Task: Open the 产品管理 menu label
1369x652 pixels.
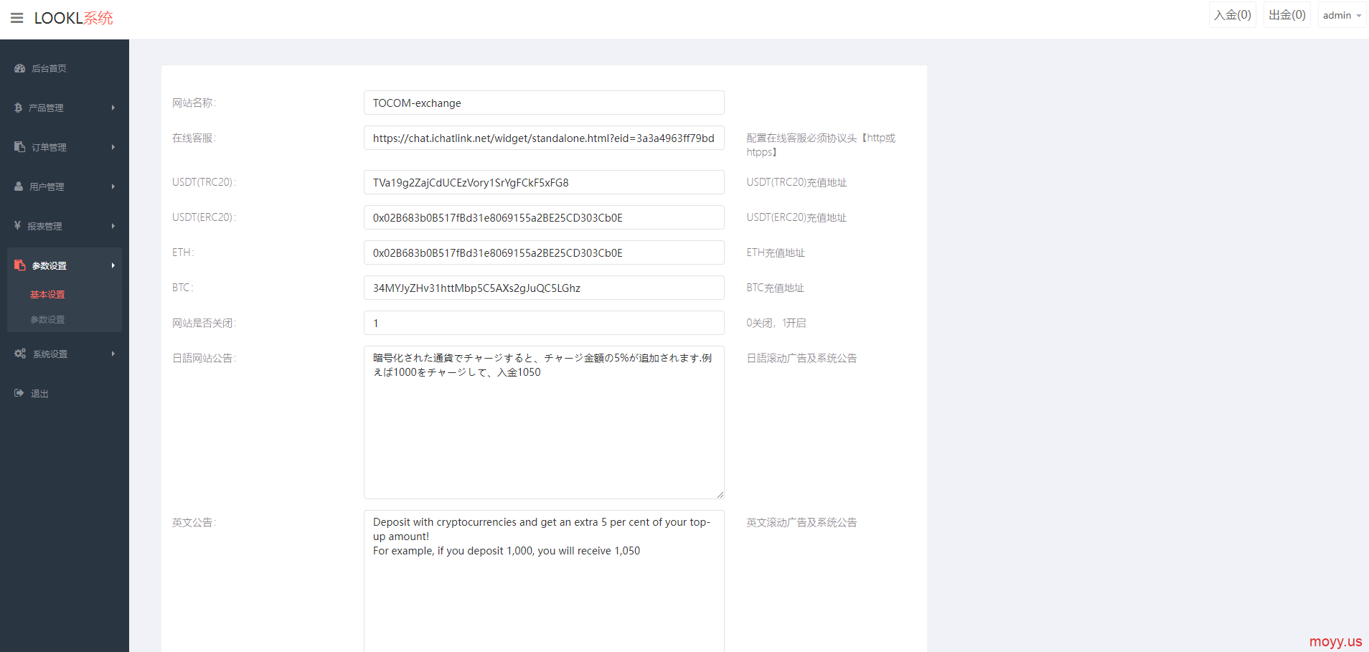Action: coord(46,108)
